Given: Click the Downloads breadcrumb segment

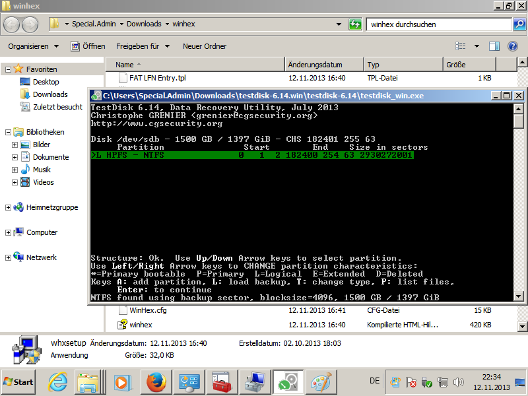Looking at the screenshot, I should tap(144, 24).
